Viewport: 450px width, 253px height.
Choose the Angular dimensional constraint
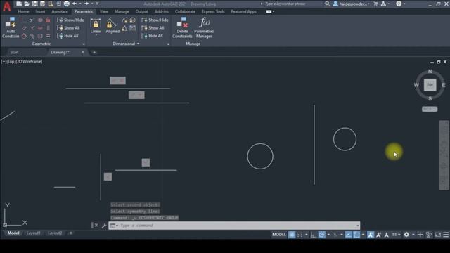pyautogui.click(x=125, y=28)
